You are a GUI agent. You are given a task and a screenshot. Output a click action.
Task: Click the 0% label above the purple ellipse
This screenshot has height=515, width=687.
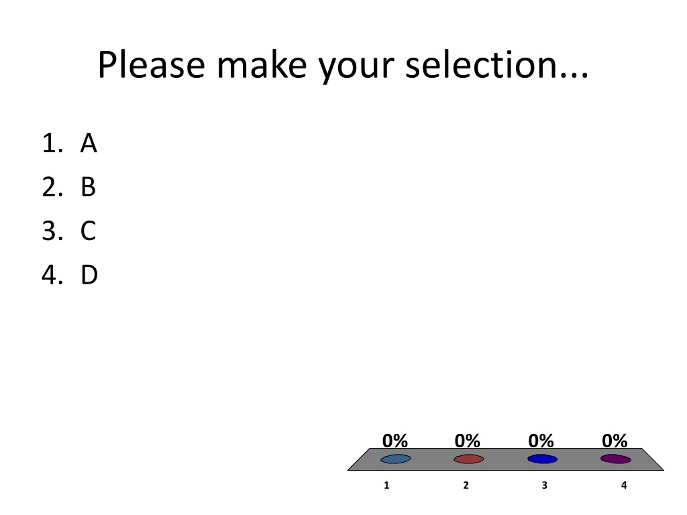[615, 441]
